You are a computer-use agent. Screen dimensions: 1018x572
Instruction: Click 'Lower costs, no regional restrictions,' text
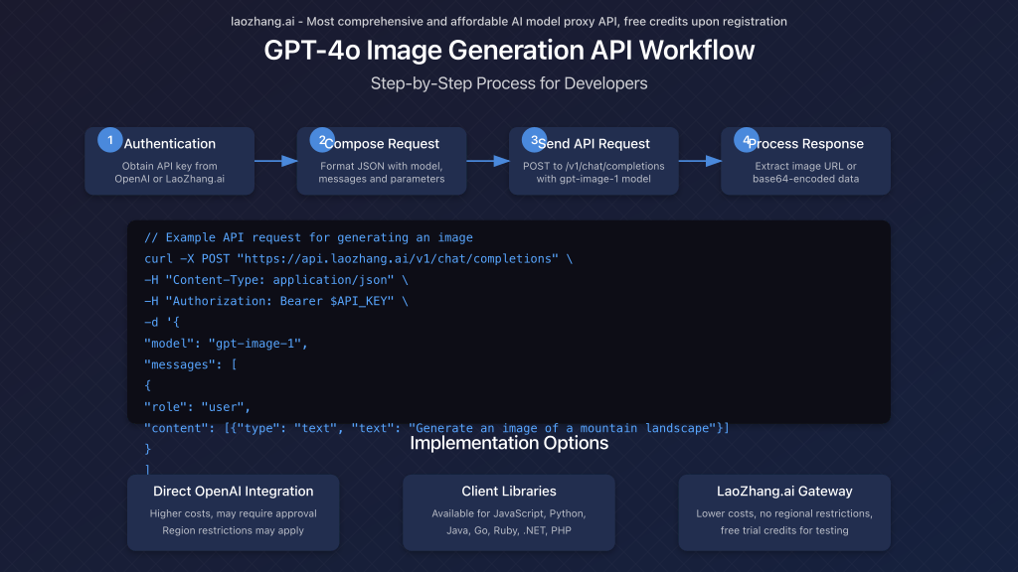pyautogui.click(x=784, y=513)
